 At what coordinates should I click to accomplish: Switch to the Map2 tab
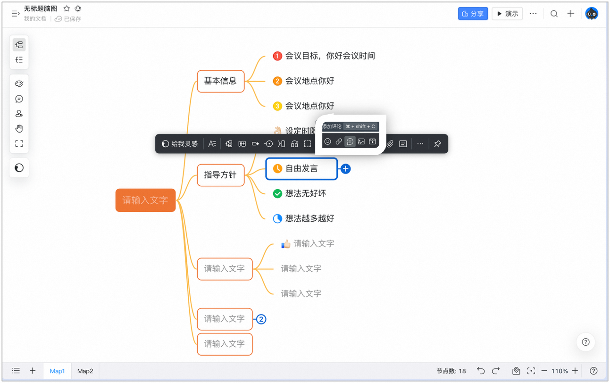(x=85, y=371)
